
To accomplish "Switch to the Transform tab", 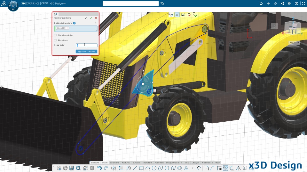I will [x=147, y=163].
